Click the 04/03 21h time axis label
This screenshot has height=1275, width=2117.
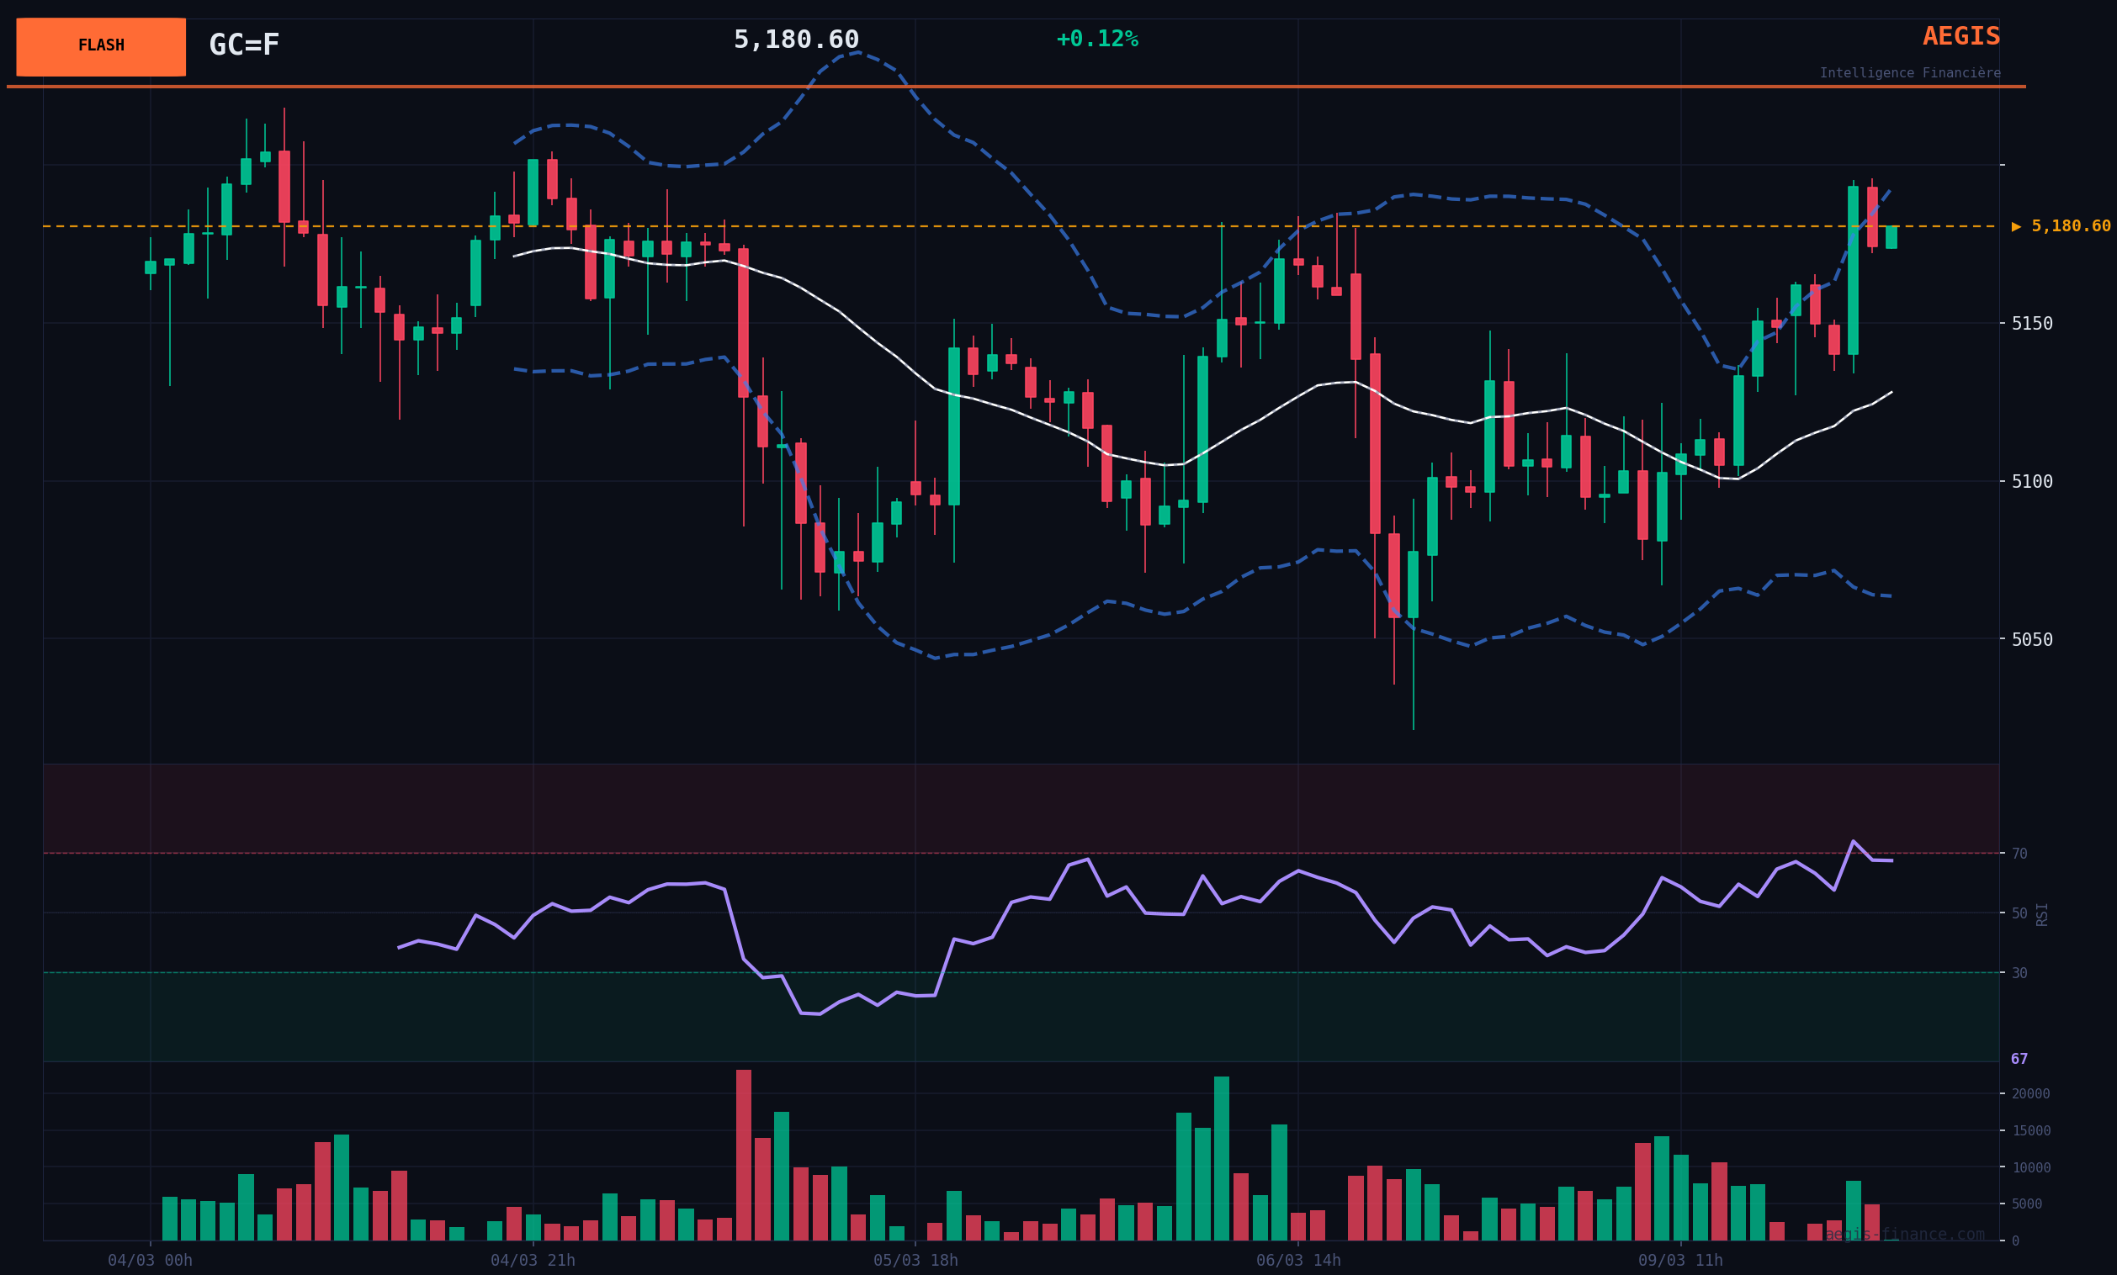pos(533,1261)
